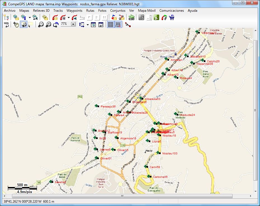Expand the open map dropdown arrow
260x206 pixels.
tap(29, 18)
